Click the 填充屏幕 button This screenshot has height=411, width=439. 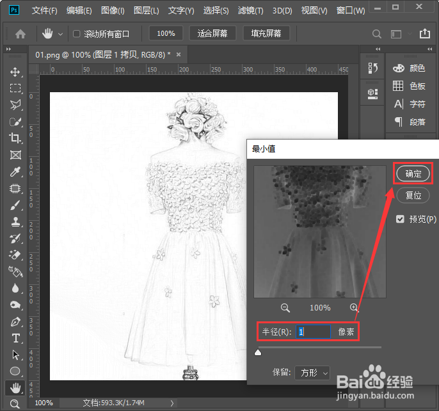[x=266, y=33]
